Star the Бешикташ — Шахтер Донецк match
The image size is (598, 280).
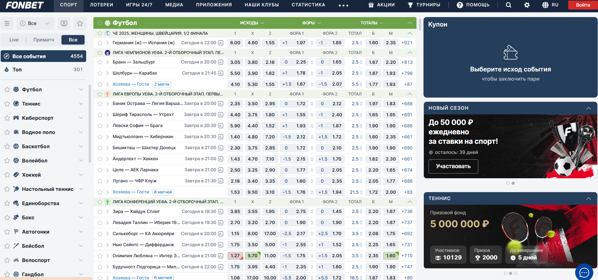click(100, 148)
